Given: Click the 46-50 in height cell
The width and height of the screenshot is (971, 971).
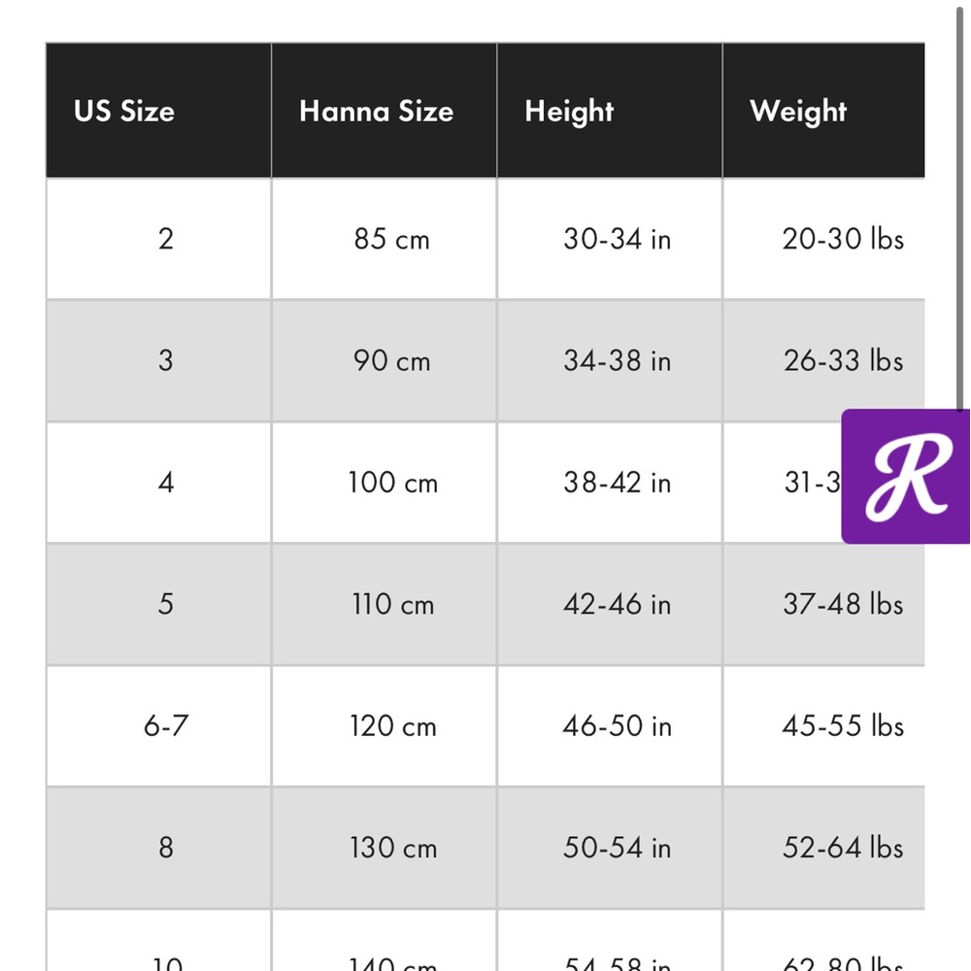Looking at the screenshot, I should pyautogui.click(x=610, y=725).
